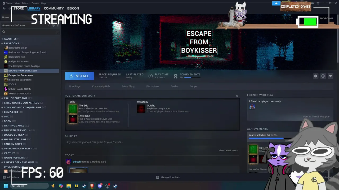Open the Windows Start button
This screenshot has width=339, height=190.
point(6,186)
